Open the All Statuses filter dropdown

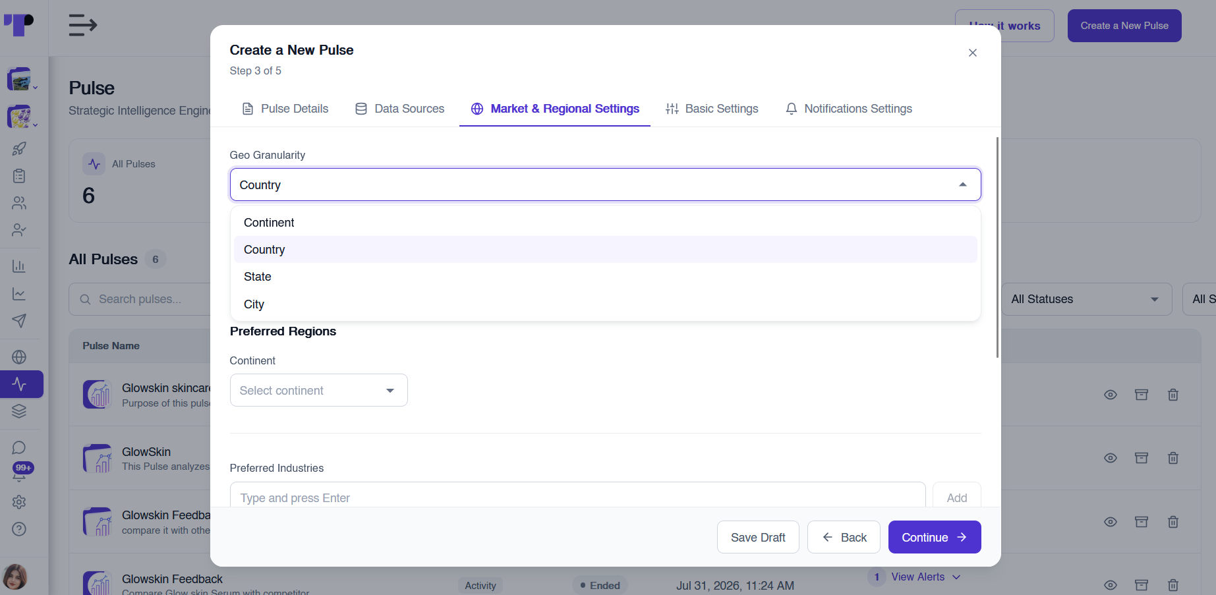[x=1086, y=299]
